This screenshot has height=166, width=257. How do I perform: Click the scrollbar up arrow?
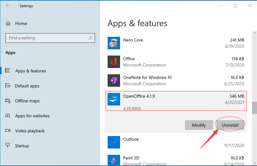click(255, 33)
